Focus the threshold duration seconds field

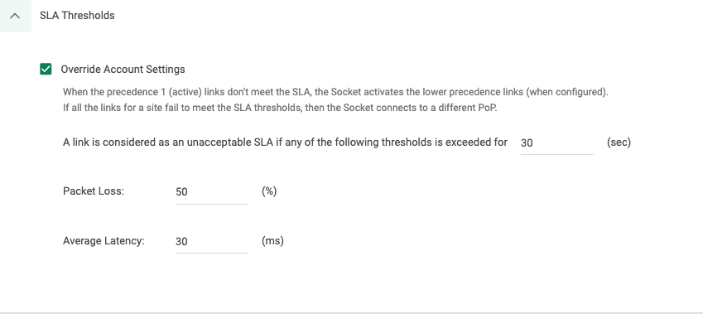(x=556, y=143)
